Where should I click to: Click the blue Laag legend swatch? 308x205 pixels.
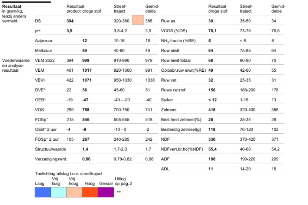[x=43, y=192]
